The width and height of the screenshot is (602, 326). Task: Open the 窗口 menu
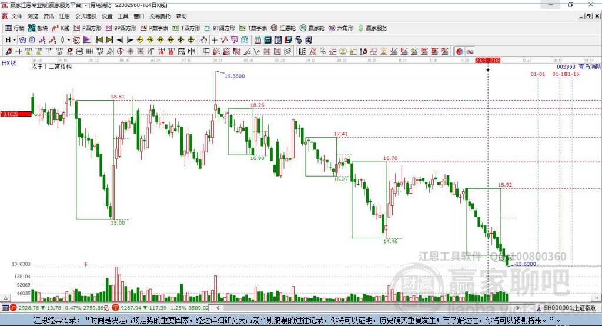[x=139, y=16]
